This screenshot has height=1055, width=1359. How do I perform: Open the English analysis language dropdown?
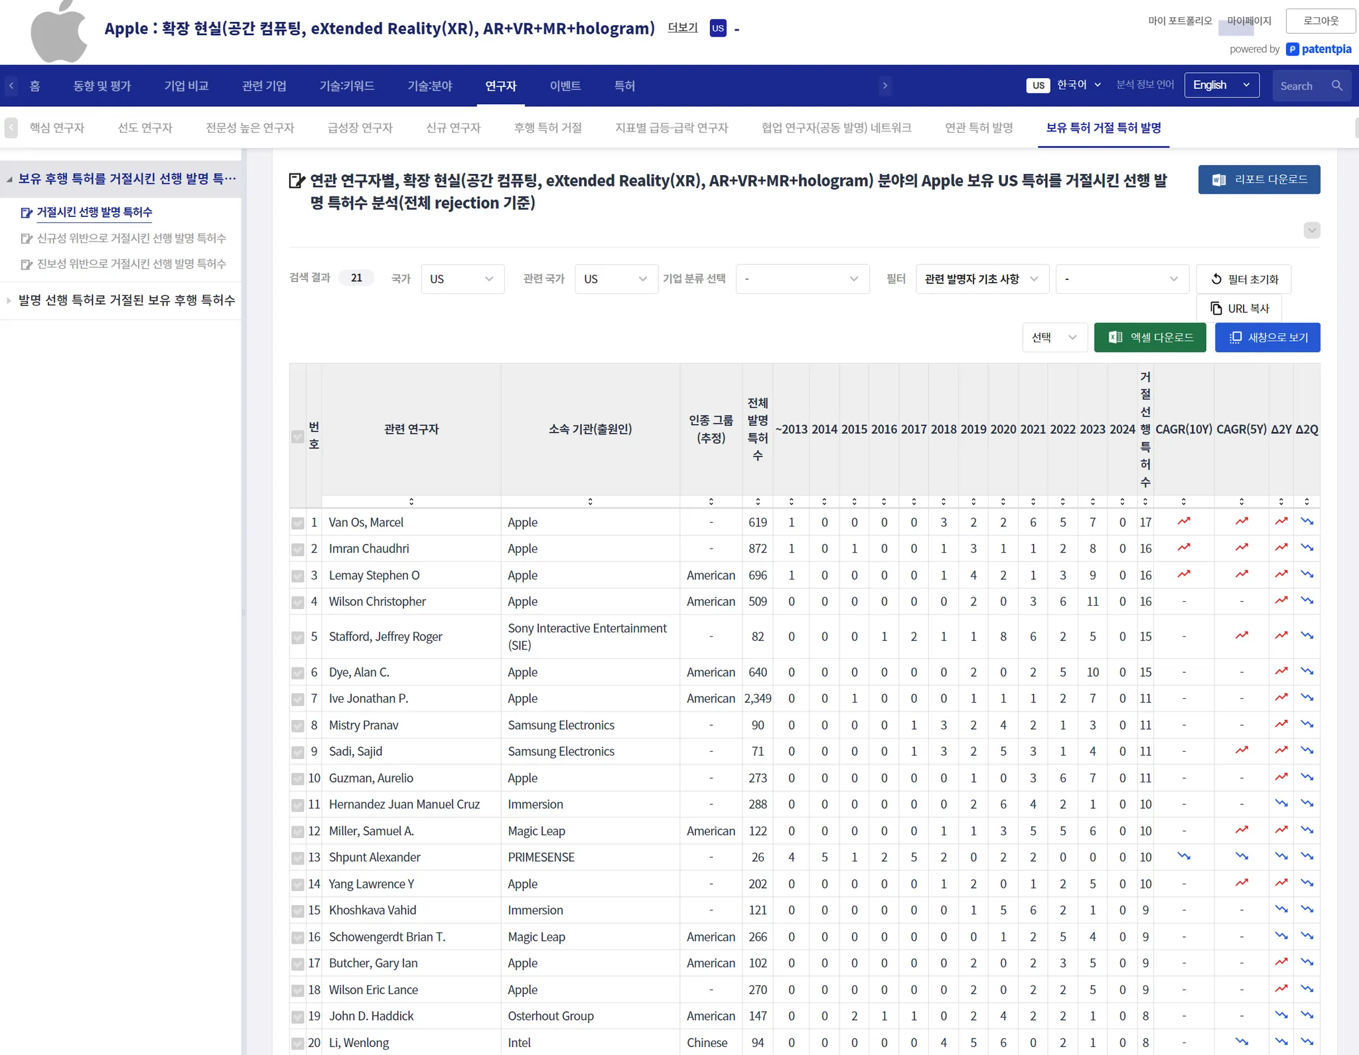click(x=1221, y=86)
